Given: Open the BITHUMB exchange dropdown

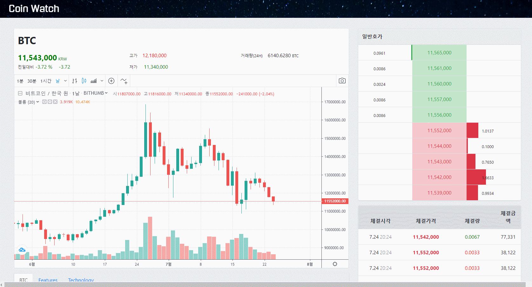Looking at the screenshot, I should (x=106, y=93).
